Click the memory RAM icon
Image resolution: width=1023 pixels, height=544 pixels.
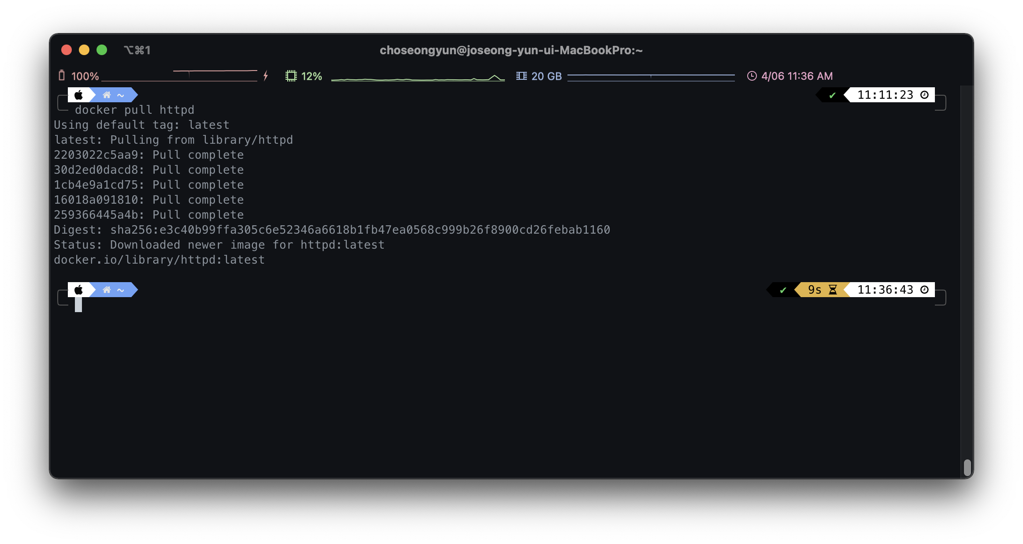pos(521,76)
